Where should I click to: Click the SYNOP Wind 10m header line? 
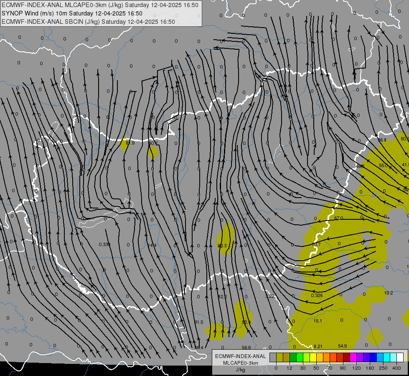(72, 13)
